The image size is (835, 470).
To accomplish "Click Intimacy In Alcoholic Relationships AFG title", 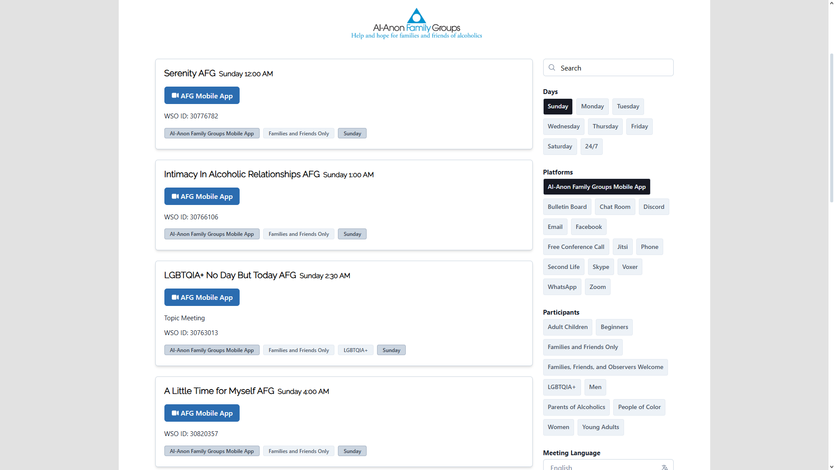I will [242, 174].
